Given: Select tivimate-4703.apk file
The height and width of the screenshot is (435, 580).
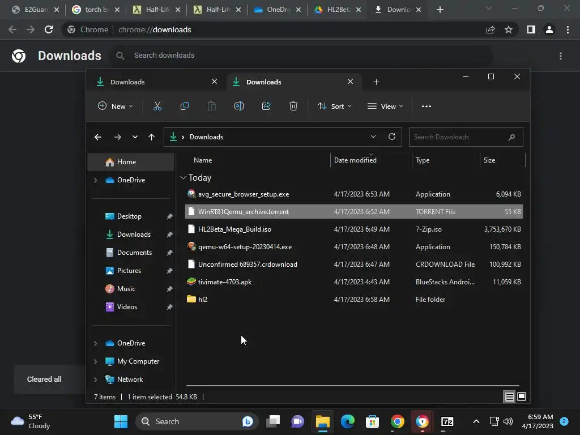Looking at the screenshot, I should click(x=353, y=282).
